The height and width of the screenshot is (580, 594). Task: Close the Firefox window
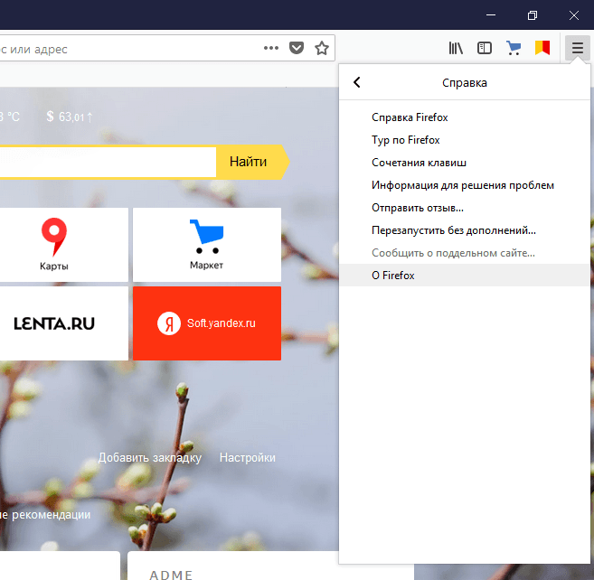[x=574, y=15]
